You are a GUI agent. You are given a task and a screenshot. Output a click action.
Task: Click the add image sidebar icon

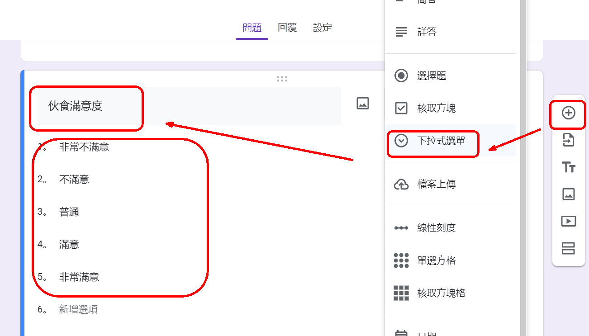click(568, 194)
